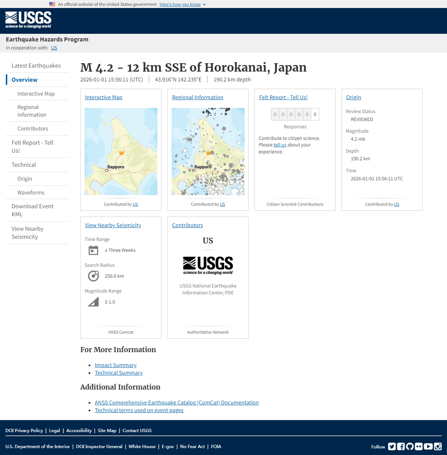The image size is (447, 455).
Task: Open the USGS YouTube channel
Action: (428, 446)
